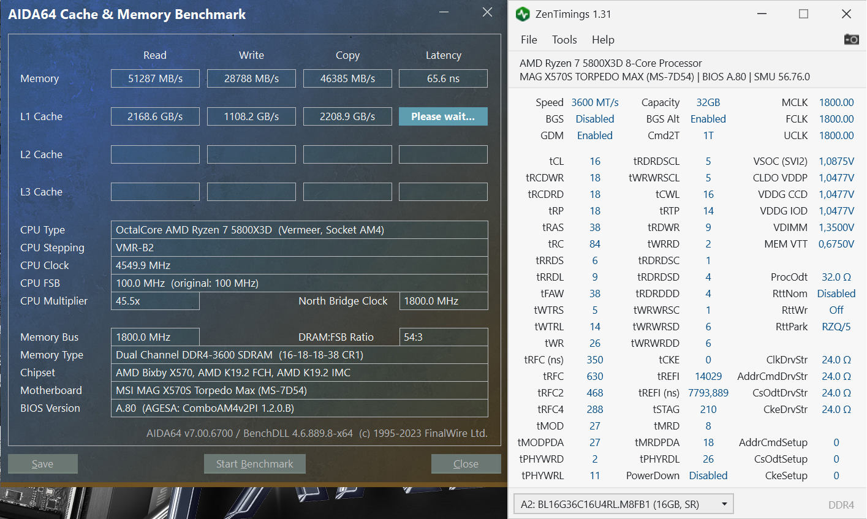Select the L1 Cache Read value 2168.6 GB/s

click(155, 116)
